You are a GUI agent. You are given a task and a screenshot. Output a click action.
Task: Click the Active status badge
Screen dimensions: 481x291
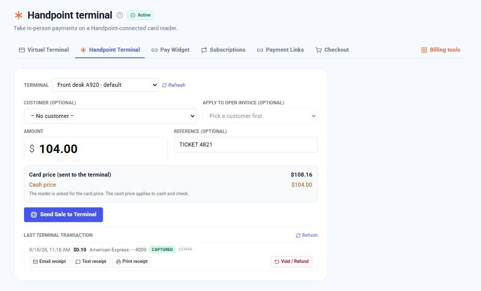(x=140, y=15)
